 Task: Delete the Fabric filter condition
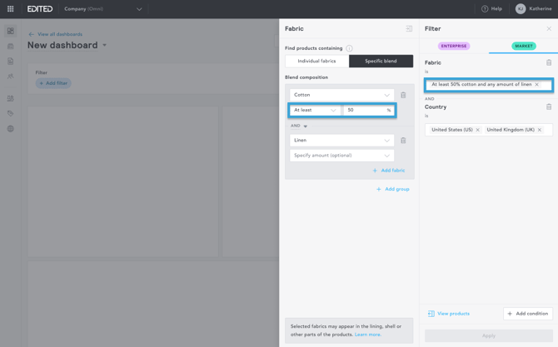pos(549,62)
